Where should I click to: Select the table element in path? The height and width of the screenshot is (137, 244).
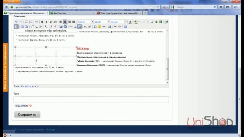coord(22,86)
